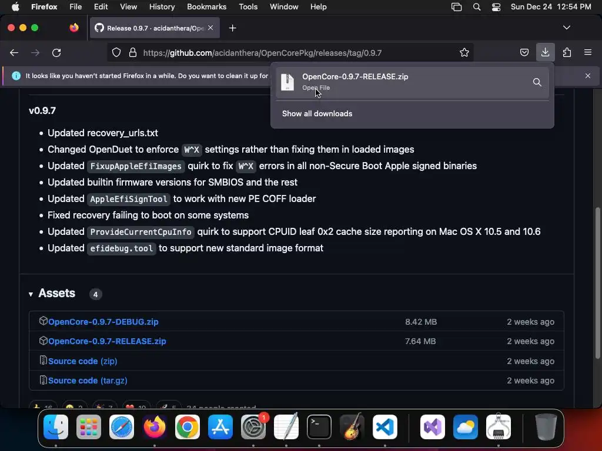Open the cloud weather app in Dock

[466, 427]
